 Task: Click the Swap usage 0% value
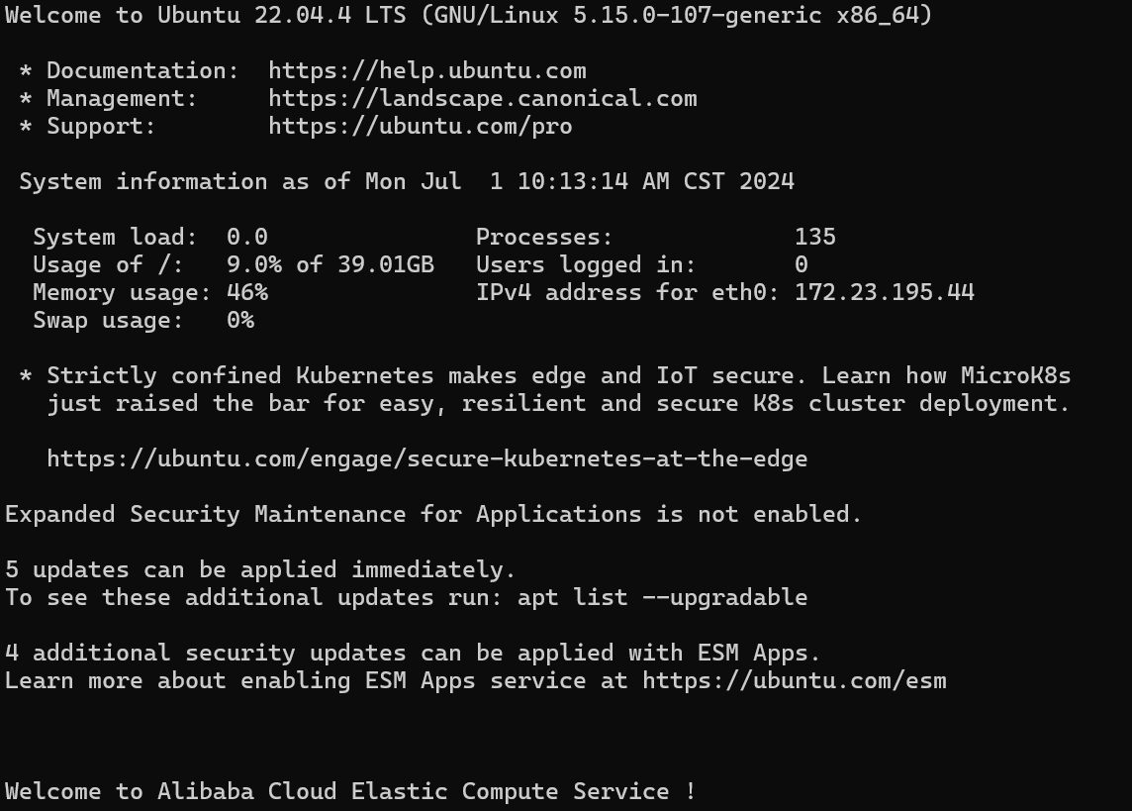[x=240, y=321]
